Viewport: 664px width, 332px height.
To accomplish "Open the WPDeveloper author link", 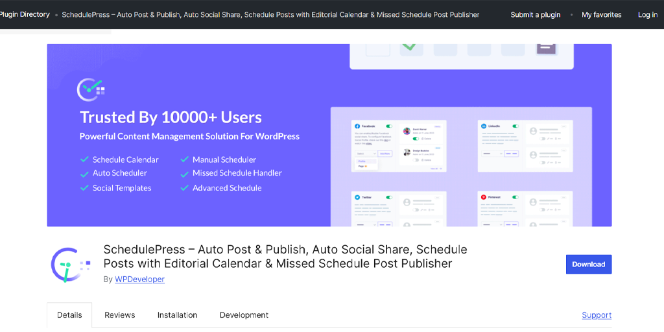I will [140, 279].
